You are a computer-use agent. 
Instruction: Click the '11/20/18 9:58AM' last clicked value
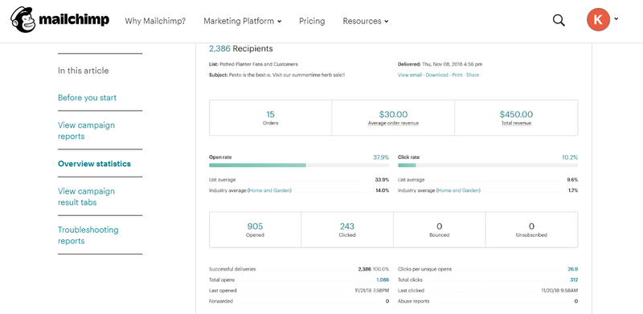coord(559,291)
